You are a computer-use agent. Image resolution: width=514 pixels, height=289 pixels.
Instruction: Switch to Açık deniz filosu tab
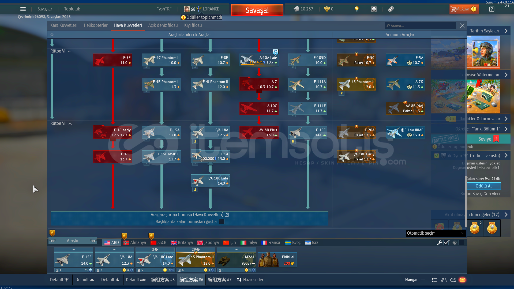pos(163,25)
